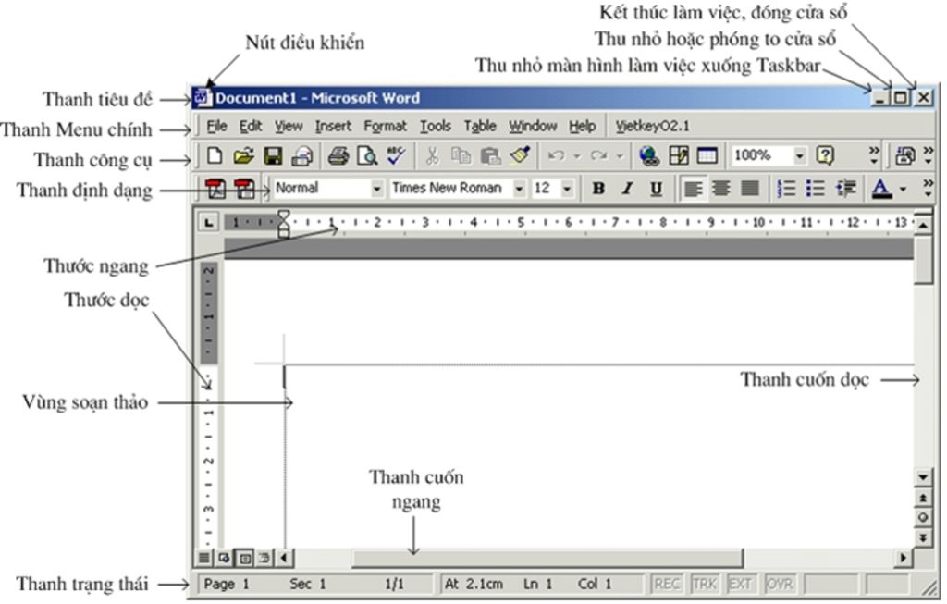
Task: Open the Edit menu
Action: pos(250,126)
